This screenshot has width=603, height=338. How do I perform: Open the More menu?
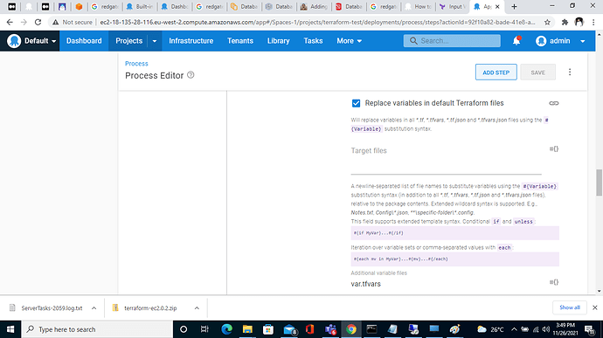350,41
